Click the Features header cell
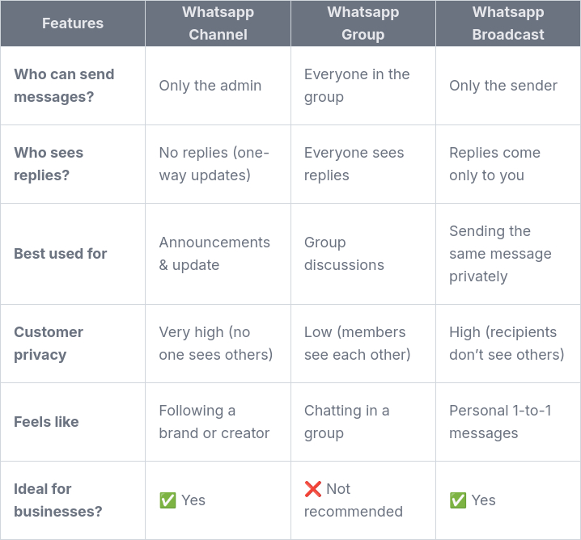Viewport: 581px width, 540px height. click(x=73, y=23)
